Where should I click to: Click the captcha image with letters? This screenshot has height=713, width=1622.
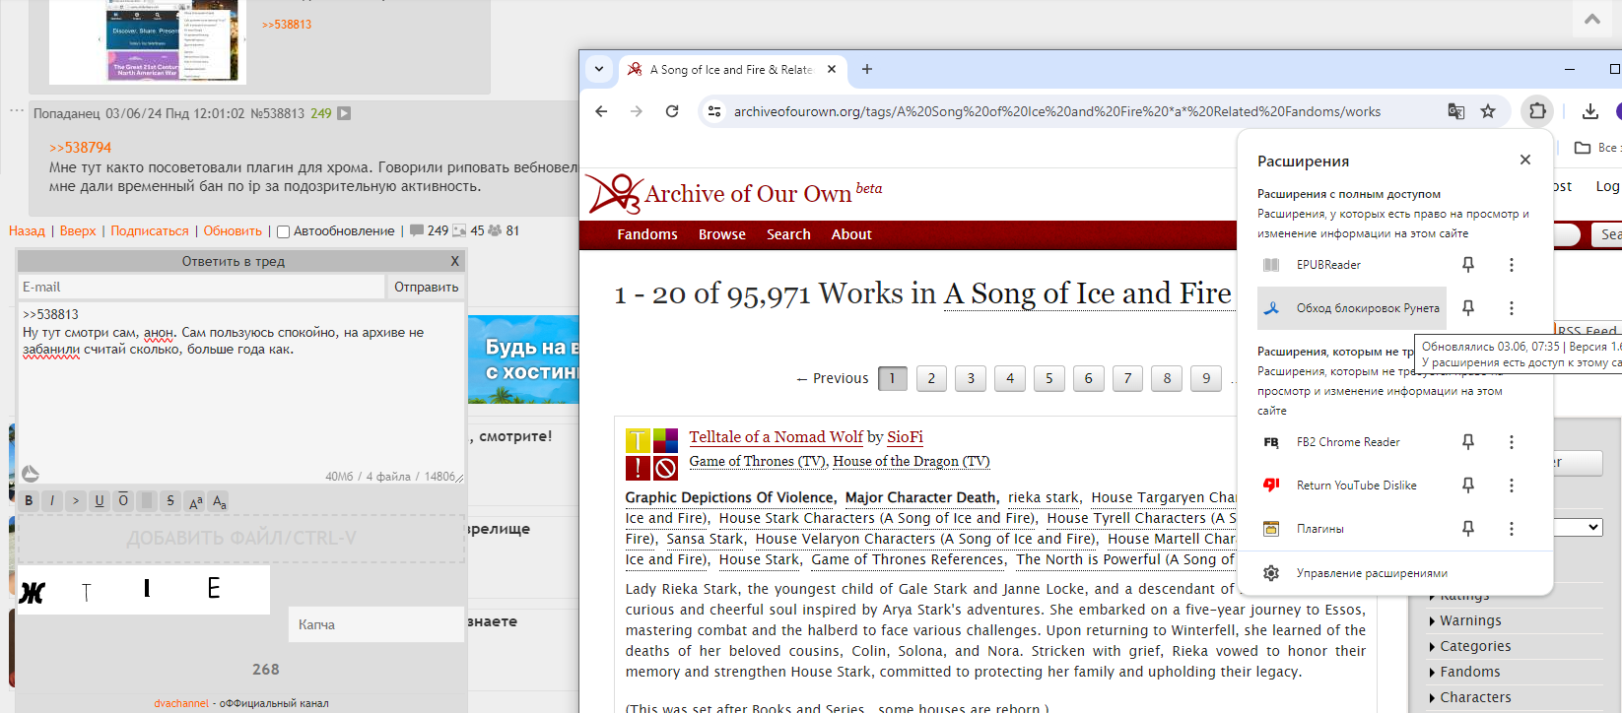(144, 589)
